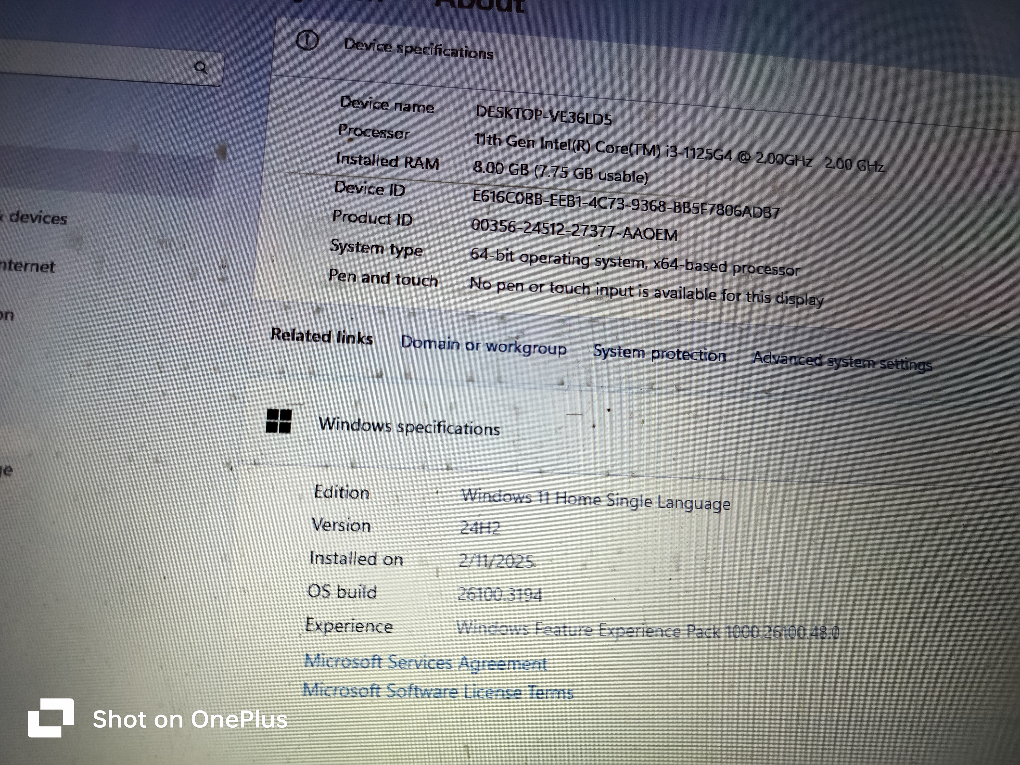This screenshot has width=1020, height=765.
Task: Click the search magnifier icon
Action: pyautogui.click(x=201, y=68)
